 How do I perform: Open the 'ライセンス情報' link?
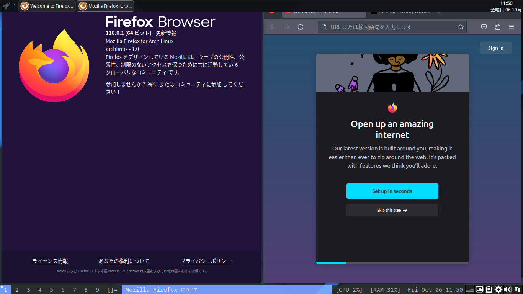(50, 261)
